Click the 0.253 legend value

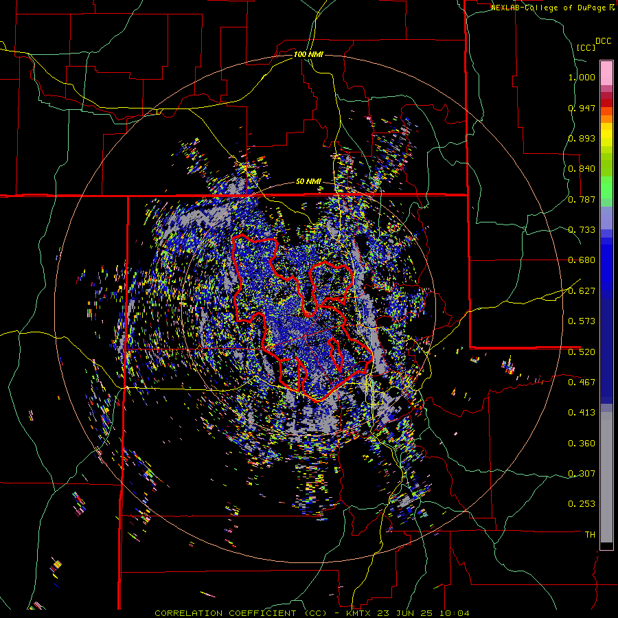[x=582, y=504]
